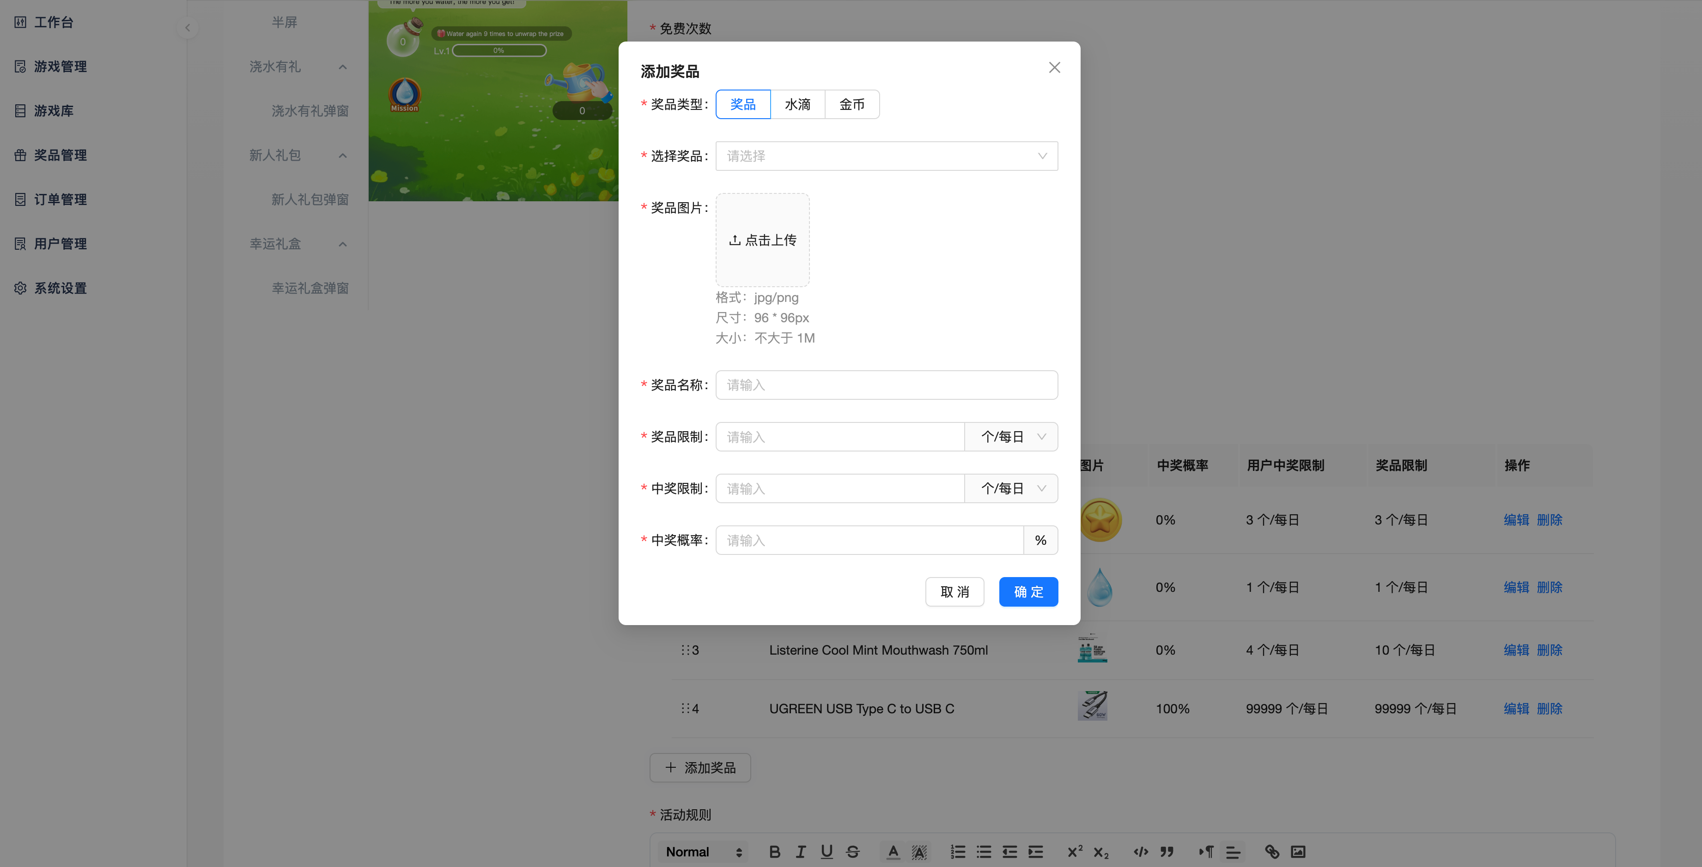Open the Normal heading style dropdown
This screenshot has height=867, width=1702.
pyautogui.click(x=703, y=852)
